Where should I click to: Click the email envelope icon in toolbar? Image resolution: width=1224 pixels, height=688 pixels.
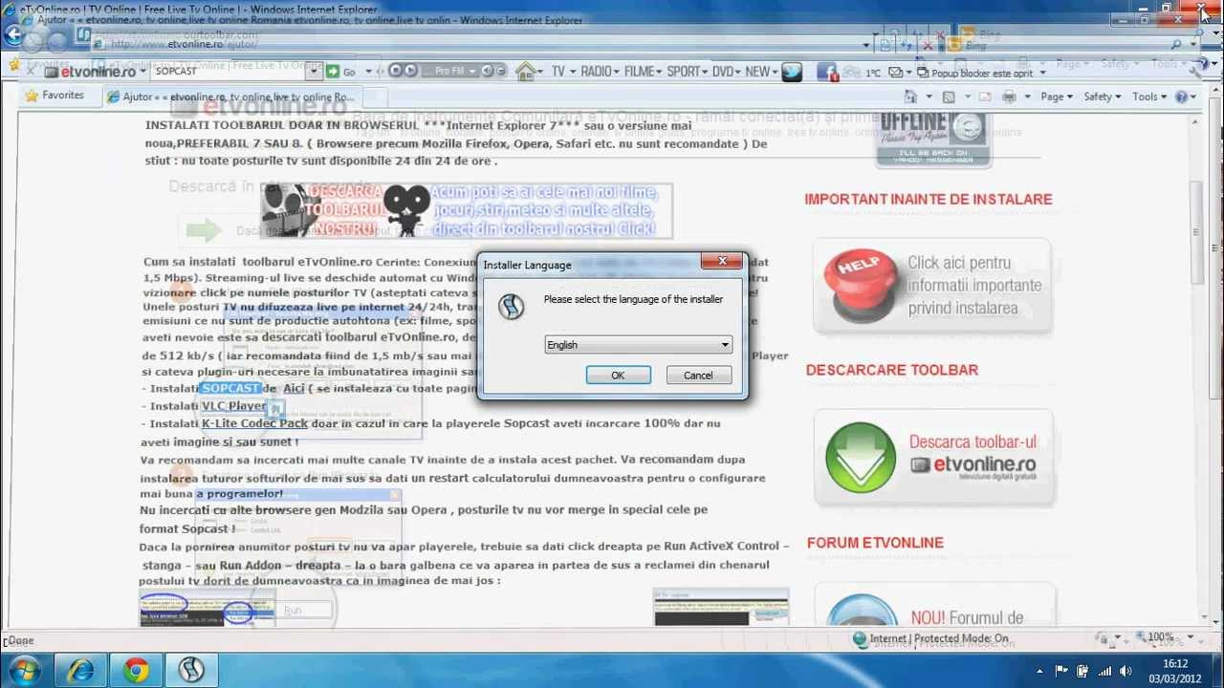click(x=896, y=73)
